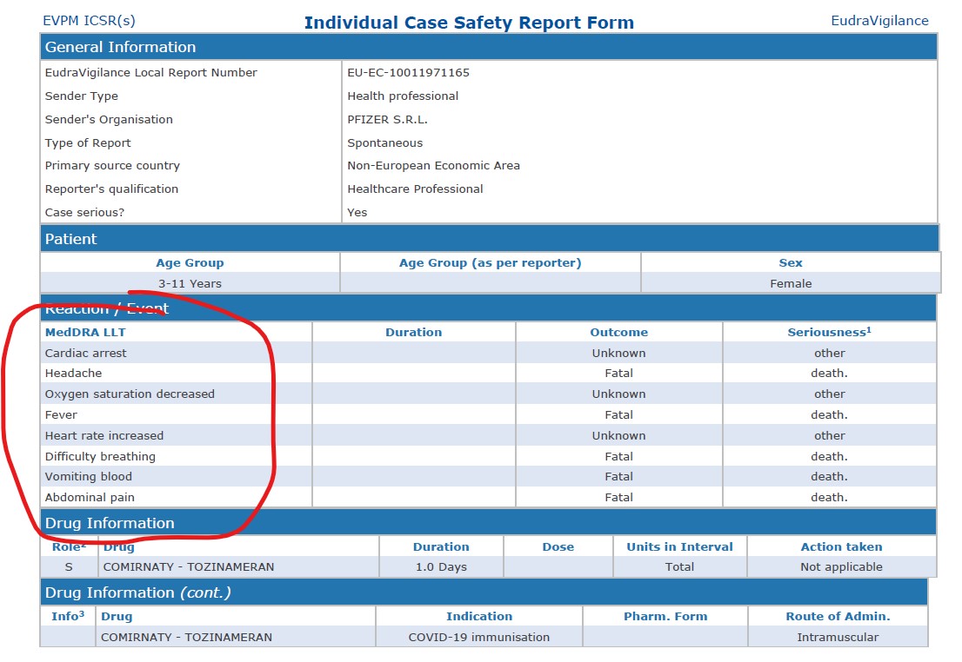Select the Cardiac arrest reaction row
962x662 pixels.
coord(86,354)
